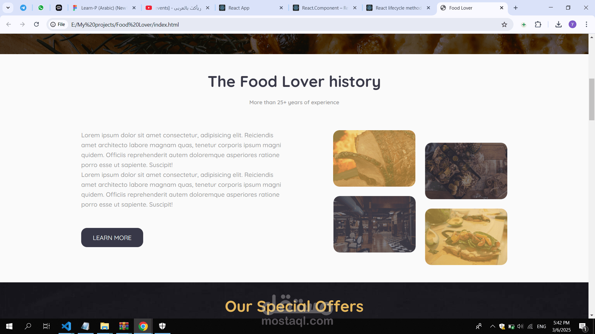Screen dimensions: 595x334
Task: Bookmark this page with the star icon
Action: [504, 24]
